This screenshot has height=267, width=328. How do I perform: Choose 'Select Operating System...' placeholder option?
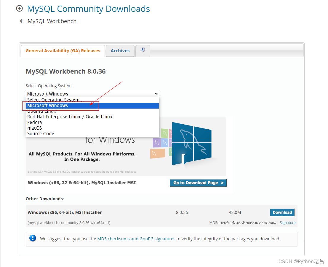[x=92, y=100]
